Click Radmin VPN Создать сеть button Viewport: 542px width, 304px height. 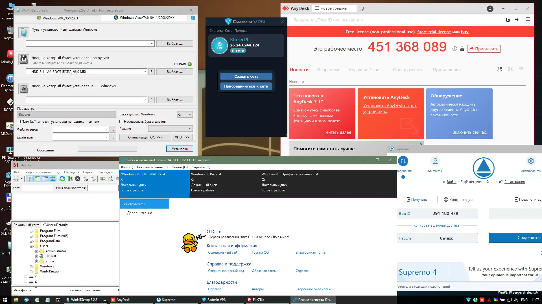click(246, 76)
